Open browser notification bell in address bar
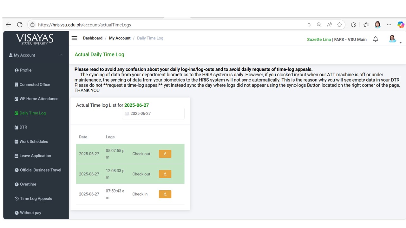Screen dimensions: 406x228 click(x=309, y=25)
